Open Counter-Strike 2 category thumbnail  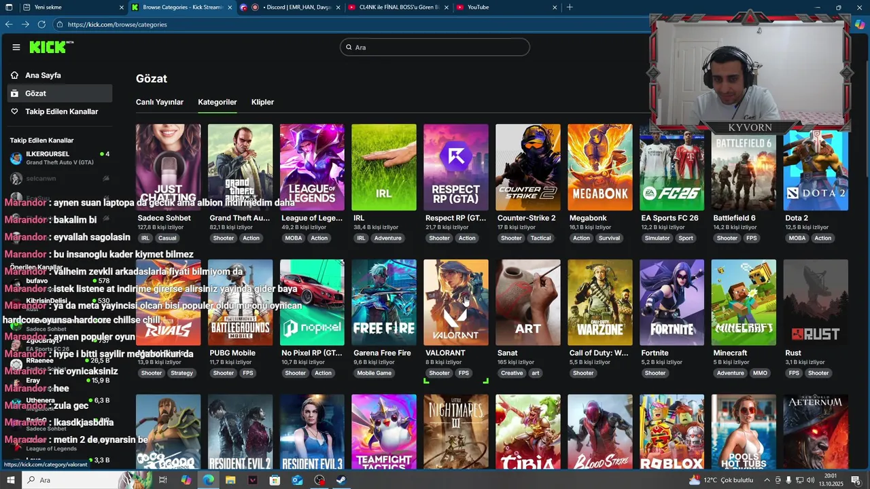pos(528,167)
